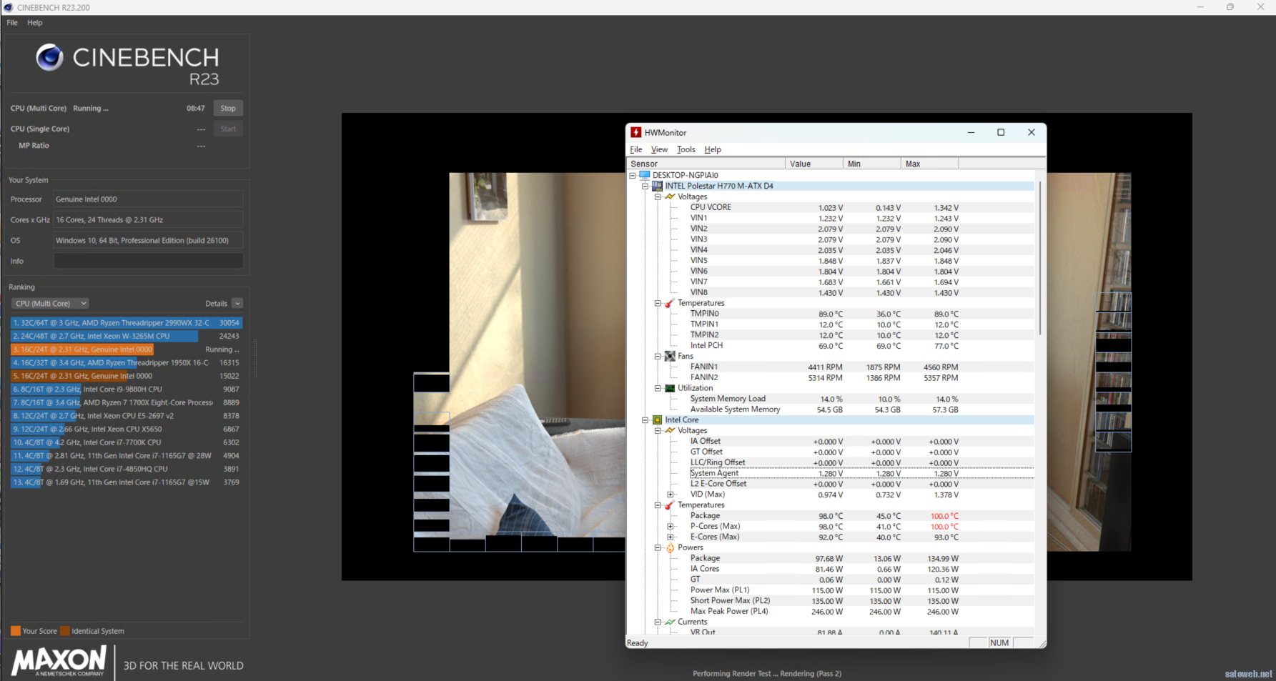Collapse the Utilization group
This screenshot has width=1276, height=681.
pos(658,388)
